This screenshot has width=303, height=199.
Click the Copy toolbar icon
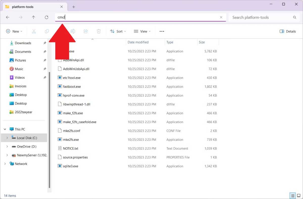(47, 31)
